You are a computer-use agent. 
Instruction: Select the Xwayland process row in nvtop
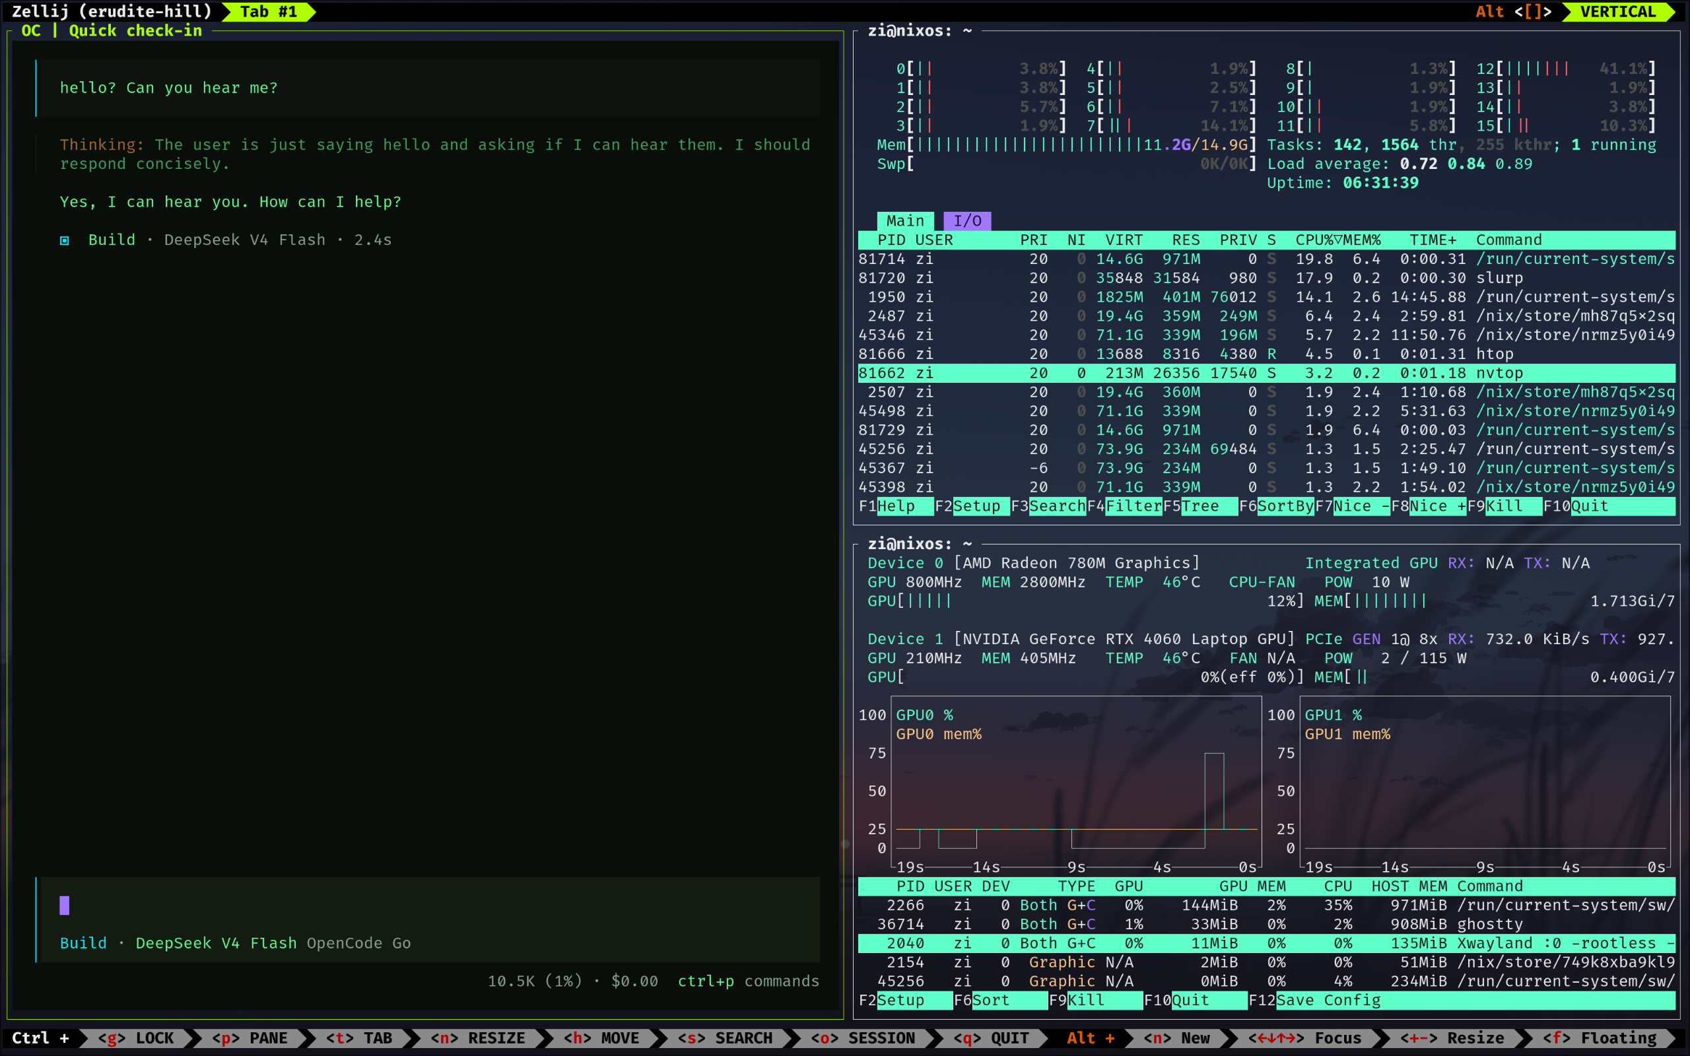(x=1267, y=944)
